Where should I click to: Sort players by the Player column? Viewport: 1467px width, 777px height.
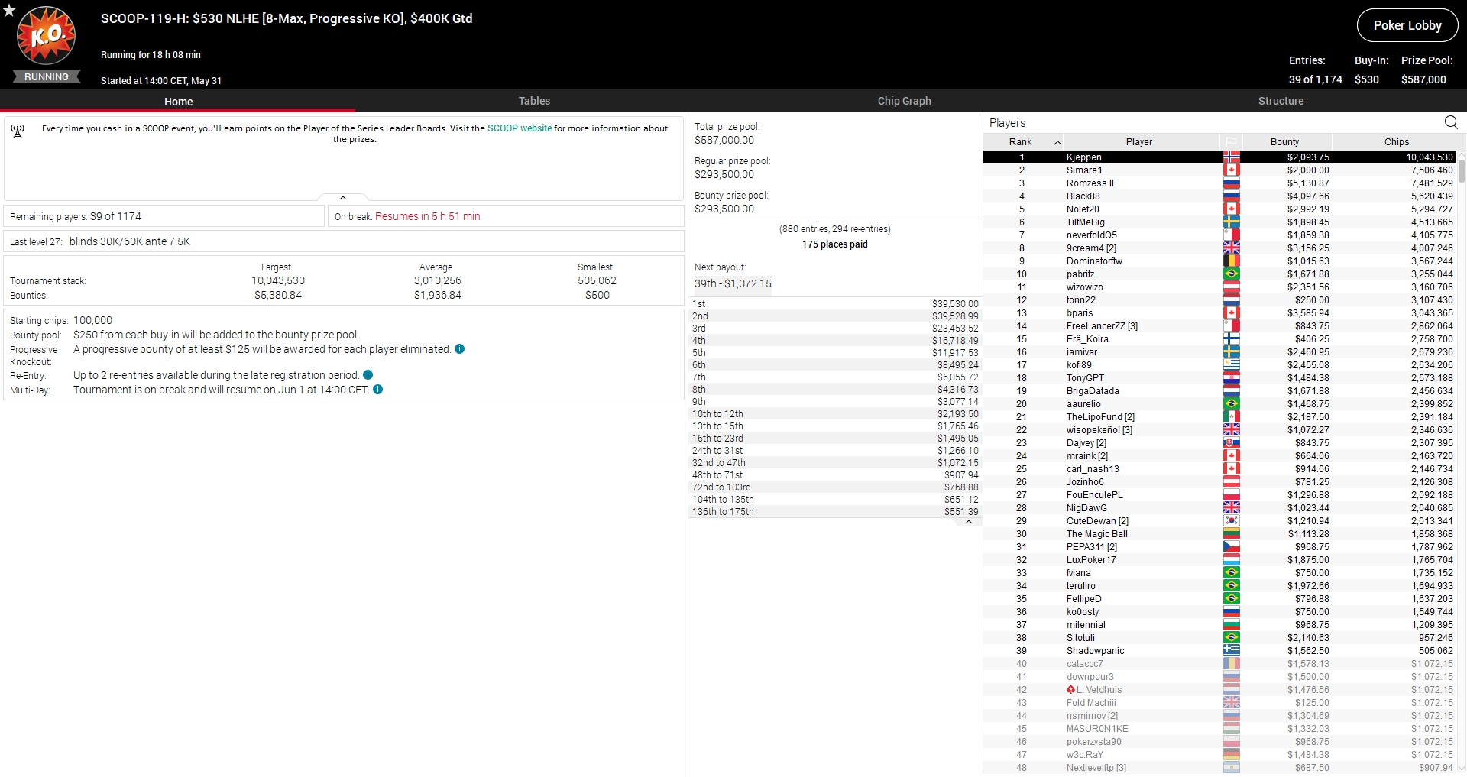(x=1138, y=142)
